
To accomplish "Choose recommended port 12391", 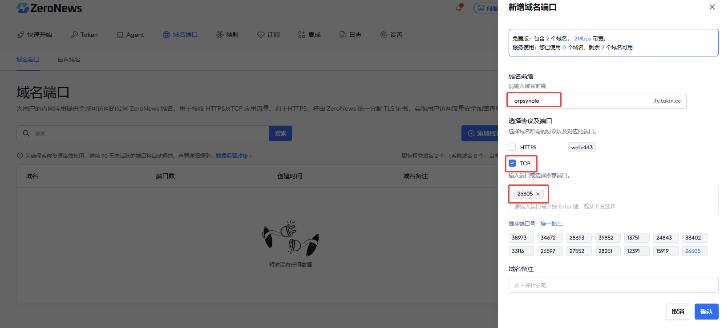I will [636, 251].
